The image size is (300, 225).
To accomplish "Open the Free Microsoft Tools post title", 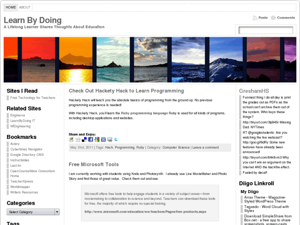I will 94,164.
